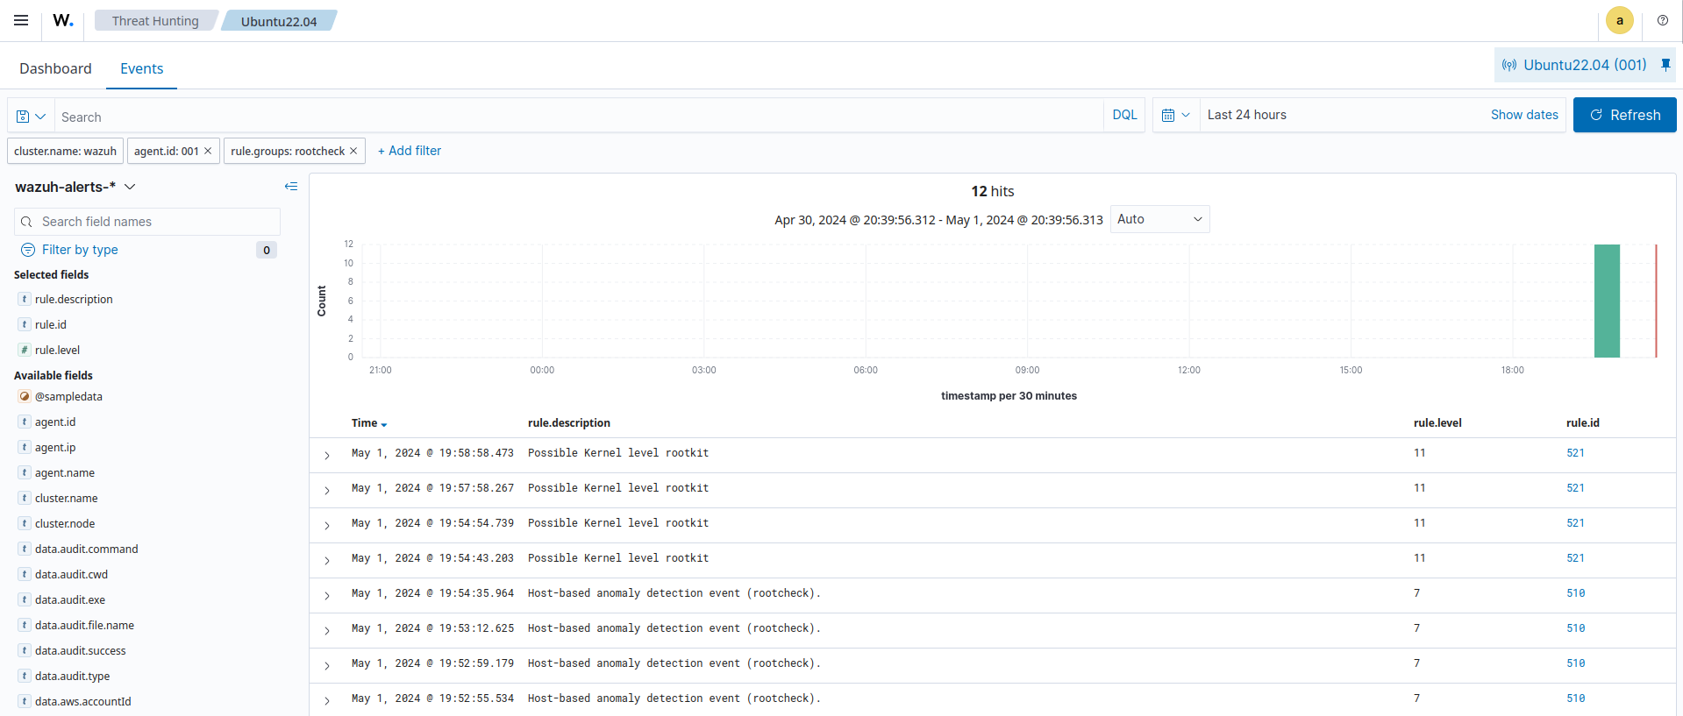Expand the 19:58:58.473 event row
This screenshot has width=1683, height=716.
click(327, 455)
